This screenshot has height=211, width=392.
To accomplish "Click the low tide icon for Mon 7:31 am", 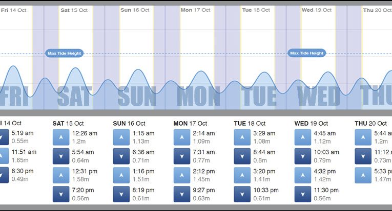I will [x=182, y=156].
